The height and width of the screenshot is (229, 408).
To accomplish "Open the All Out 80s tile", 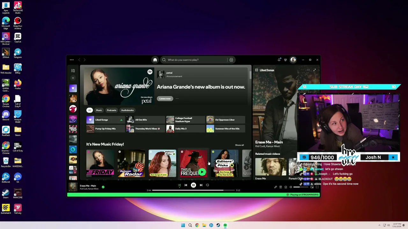I will pyautogui.click(x=145, y=120).
